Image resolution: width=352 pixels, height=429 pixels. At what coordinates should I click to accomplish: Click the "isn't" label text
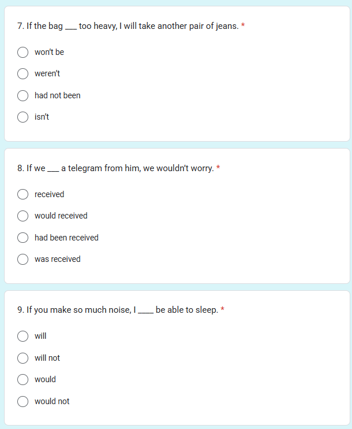[42, 117]
